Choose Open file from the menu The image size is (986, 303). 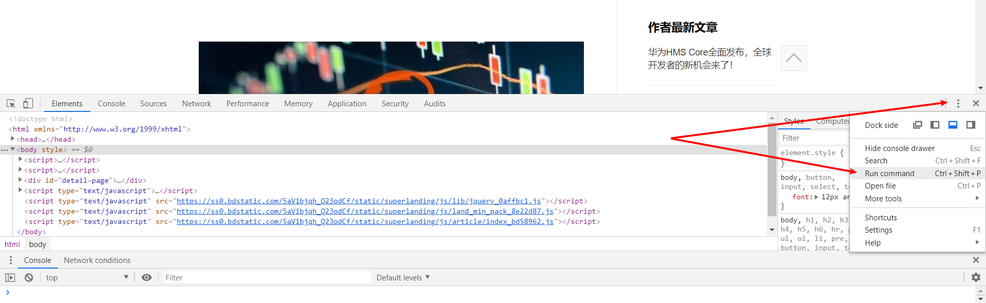[x=918, y=186]
